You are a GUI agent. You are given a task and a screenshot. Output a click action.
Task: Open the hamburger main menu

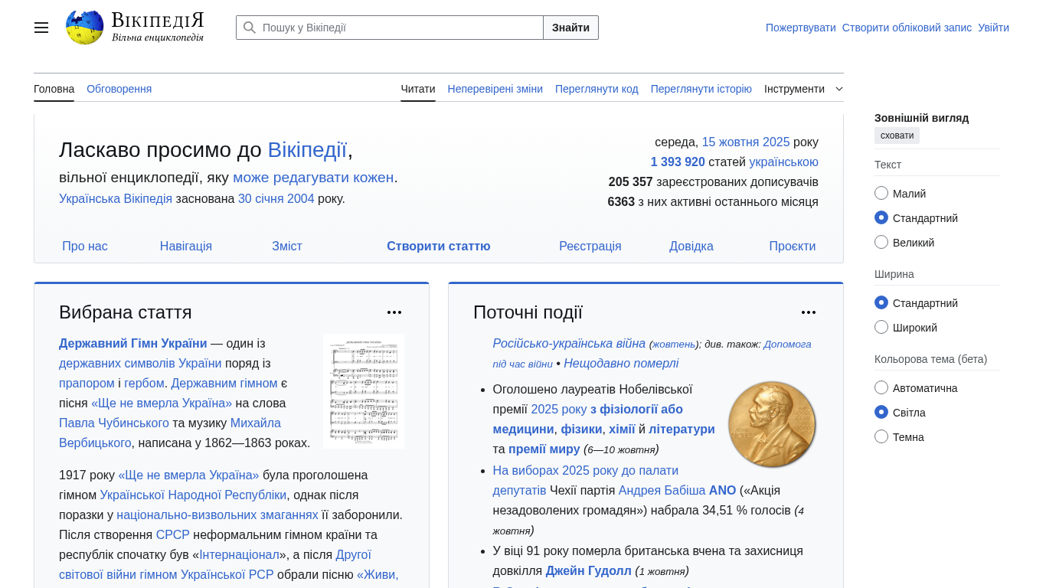pos(41,28)
